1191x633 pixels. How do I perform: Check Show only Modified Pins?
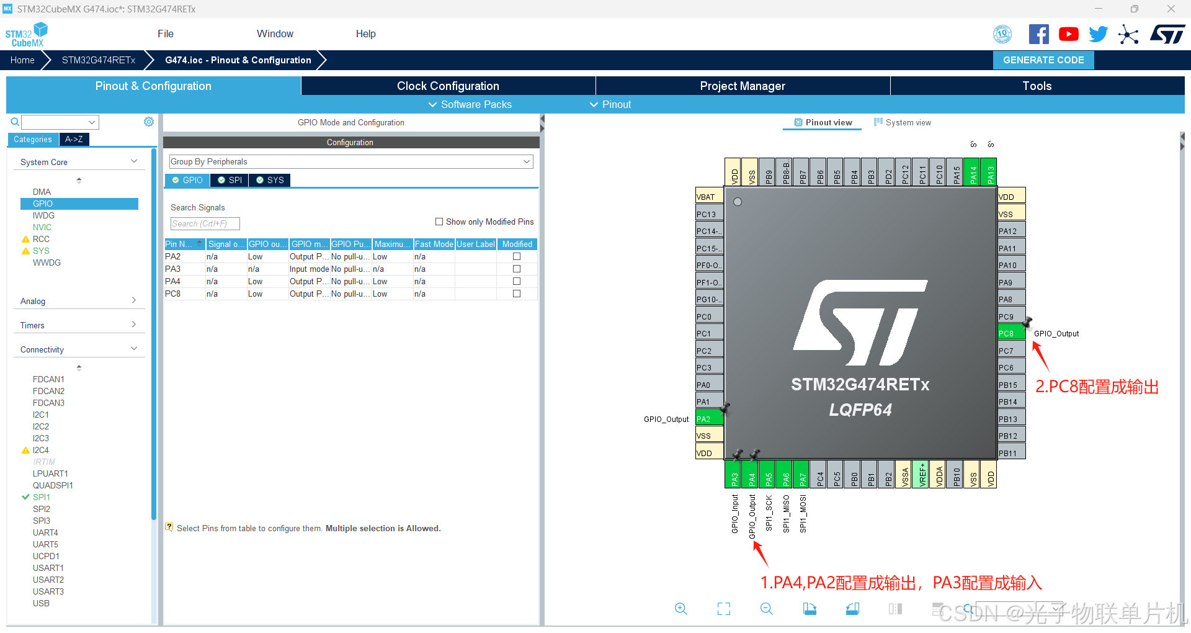click(439, 222)
